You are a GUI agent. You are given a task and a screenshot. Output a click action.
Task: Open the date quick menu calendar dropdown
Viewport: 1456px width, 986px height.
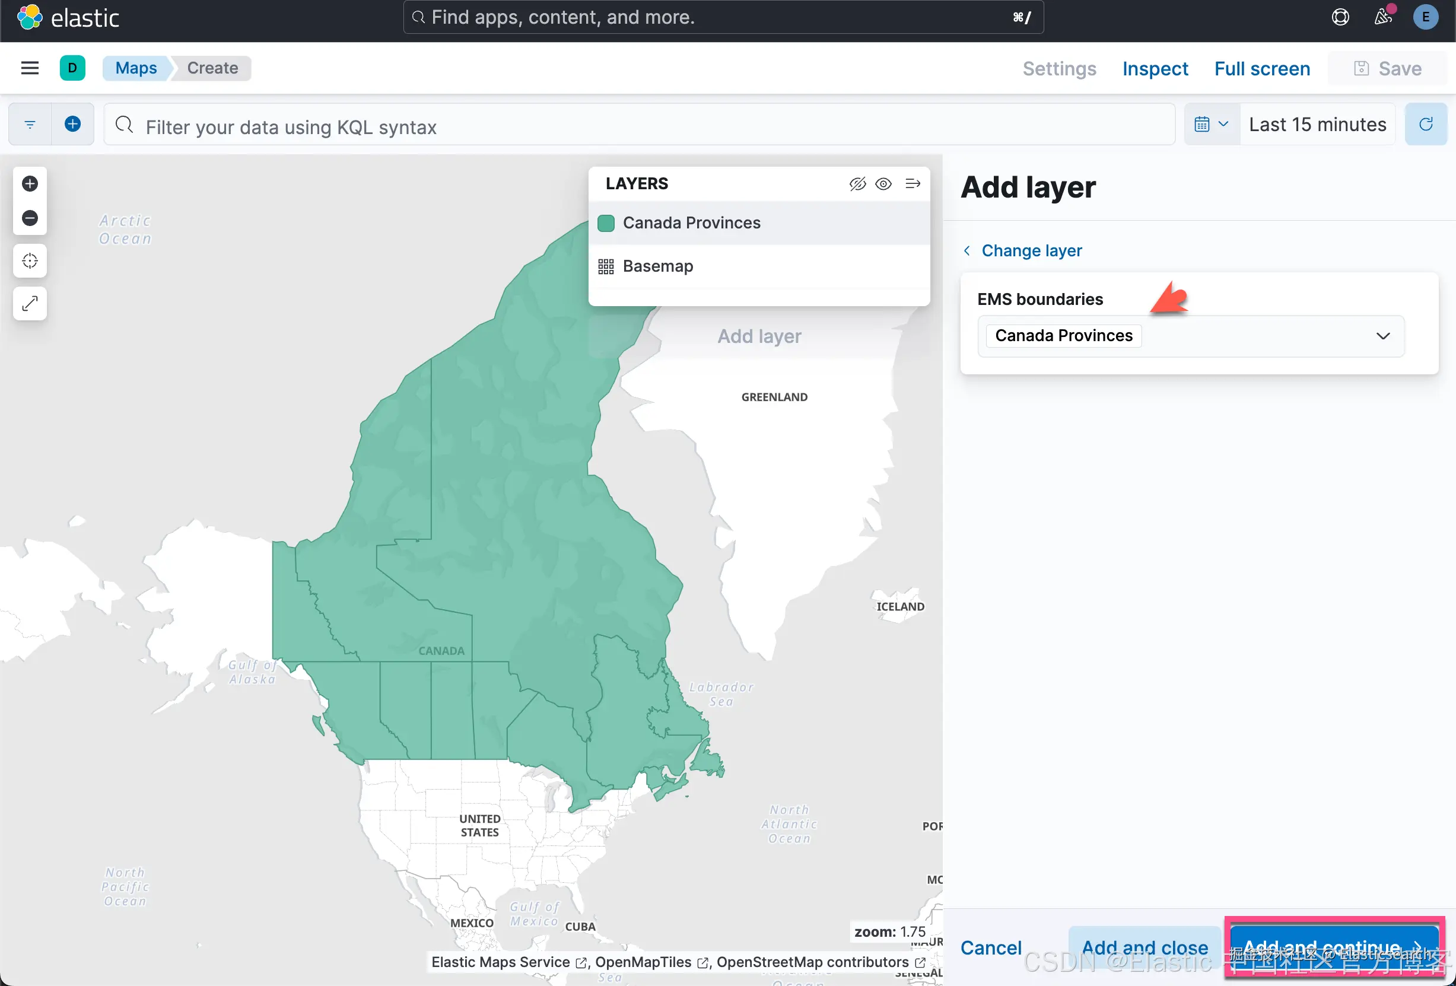click(x=1211, y=124)
